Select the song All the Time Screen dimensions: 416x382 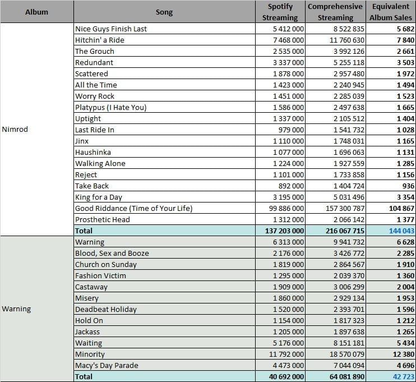click(164, 85)
